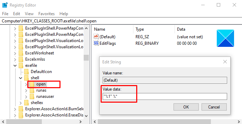This screenshot has height=124, width=242.
Task: Click the EditFlags binary value icon
Action: [x=96, y=43]
